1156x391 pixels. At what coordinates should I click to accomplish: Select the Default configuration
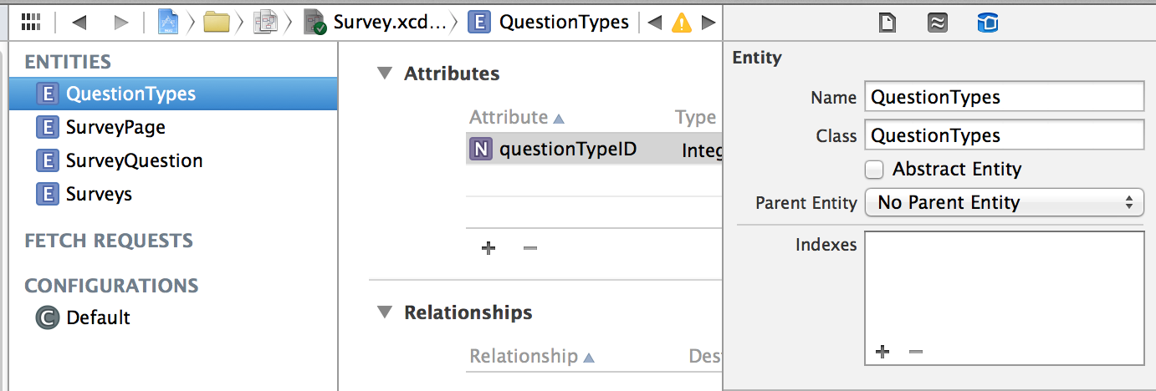(98, 317)
